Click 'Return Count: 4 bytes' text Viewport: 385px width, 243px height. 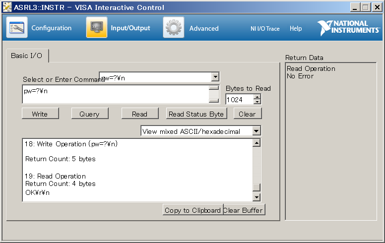pos(61,183)
